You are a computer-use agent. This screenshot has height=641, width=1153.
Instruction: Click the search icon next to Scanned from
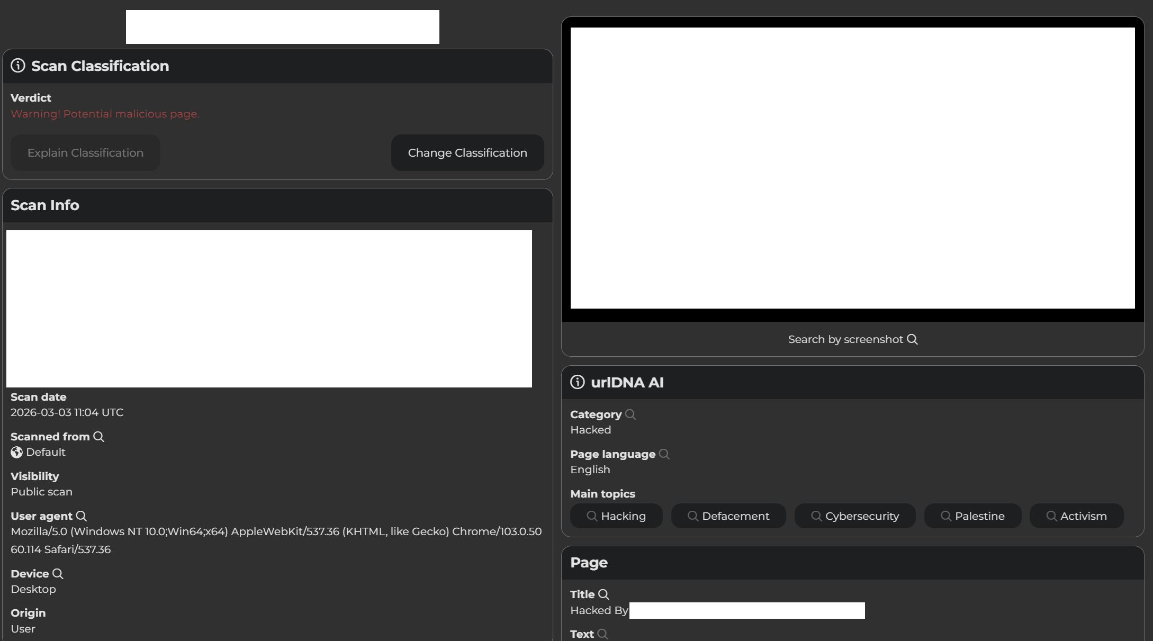[99, 437]
